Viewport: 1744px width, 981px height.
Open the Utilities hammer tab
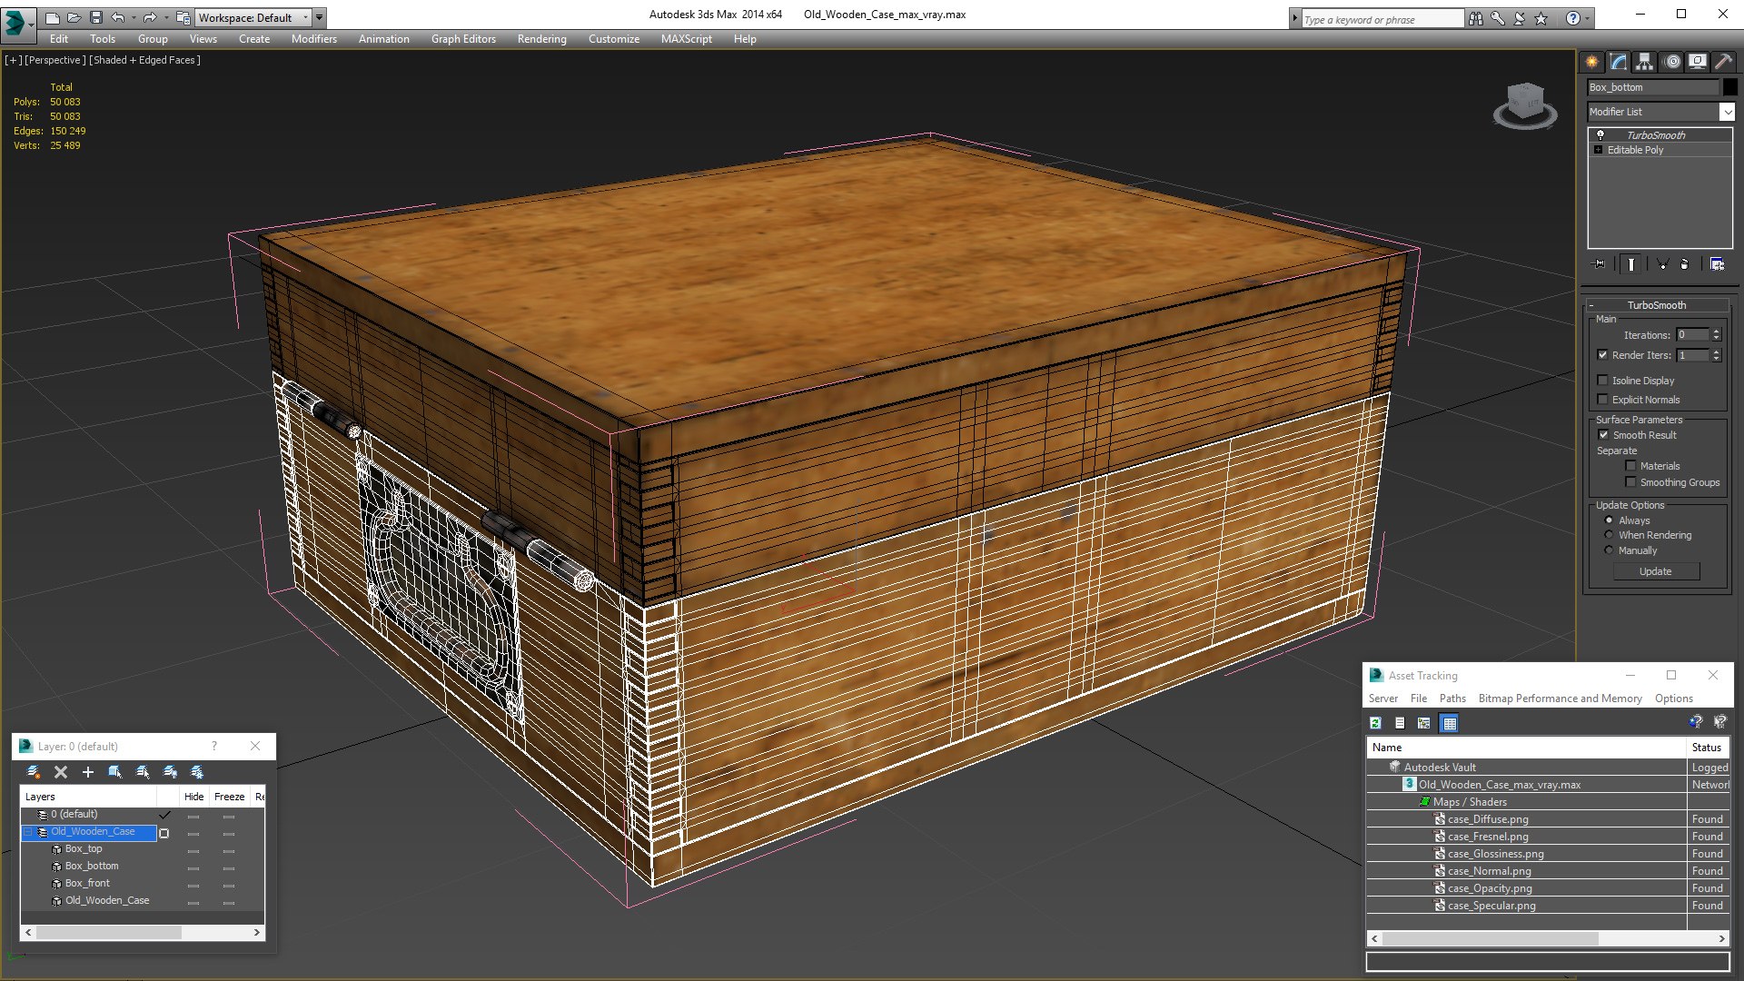[x=1723, y=62]
